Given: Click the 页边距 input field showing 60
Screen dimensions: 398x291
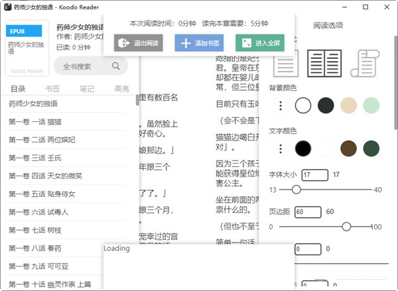Looking at the screenshot, I should [308, 212].
